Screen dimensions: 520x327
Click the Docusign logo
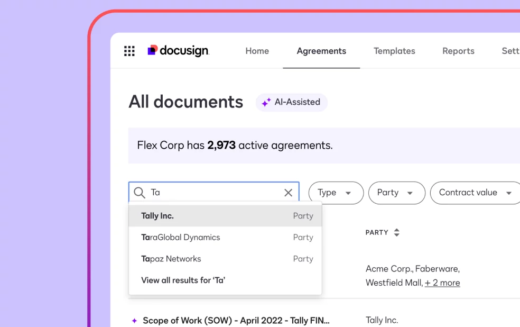pyautogui.click(x=178, y=51)
